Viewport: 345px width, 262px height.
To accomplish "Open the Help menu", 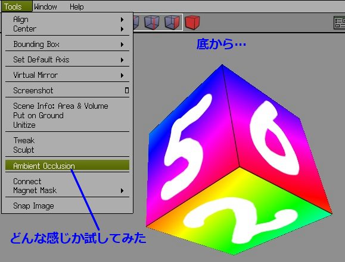I will point(77,7).
